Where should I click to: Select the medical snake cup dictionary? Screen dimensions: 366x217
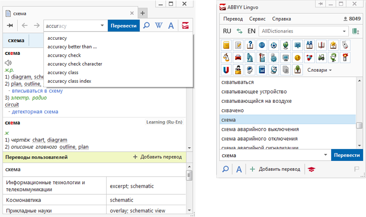point(334,58)
